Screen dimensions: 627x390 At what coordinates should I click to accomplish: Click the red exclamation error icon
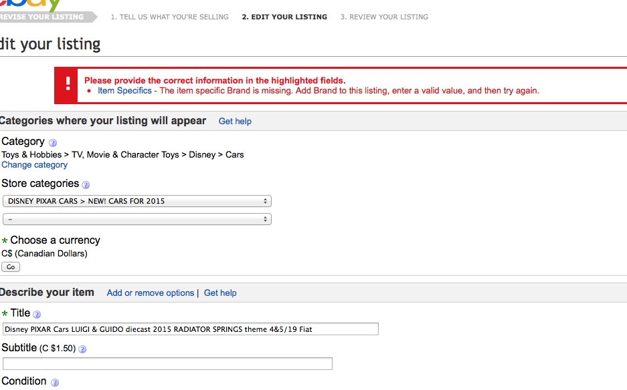click(x=68, y=83)
